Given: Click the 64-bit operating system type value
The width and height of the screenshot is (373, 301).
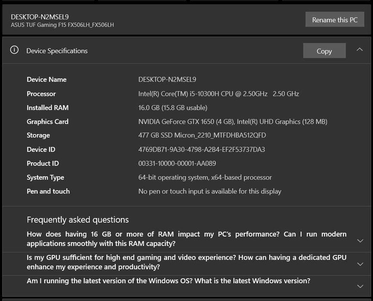Looking at the screenshot, I should (205, 177).
